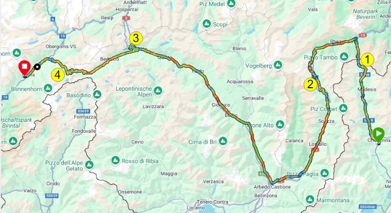Click the Marmontana peak icon
Viewport: 391px width, 213px height.
pos(310,200)
